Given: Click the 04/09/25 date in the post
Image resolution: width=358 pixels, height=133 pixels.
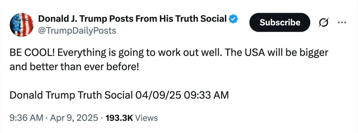Looking at the screenshot, I should pyautogui.click(x=158, y=95).
